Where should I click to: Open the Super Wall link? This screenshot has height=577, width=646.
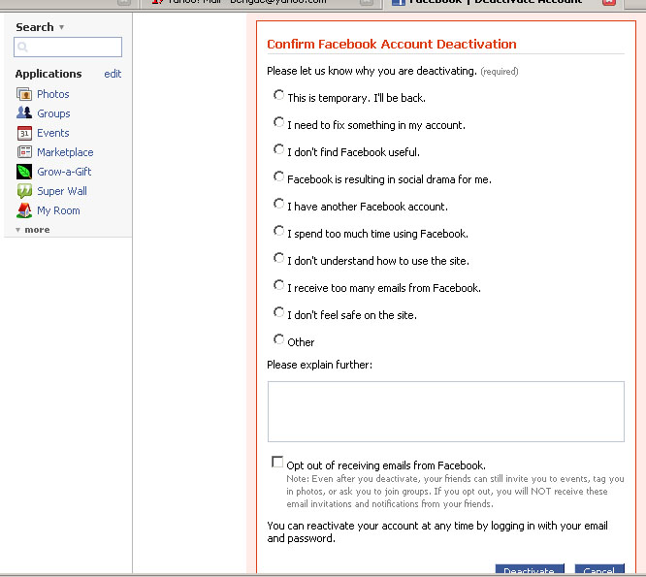(62, 191)
